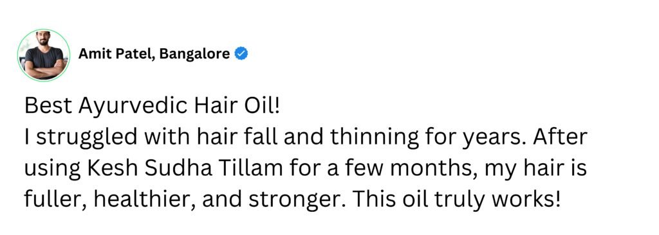This screenshot has width=659, height=235.
Task: Click the name Amit Patel
Action: [116, 54]
